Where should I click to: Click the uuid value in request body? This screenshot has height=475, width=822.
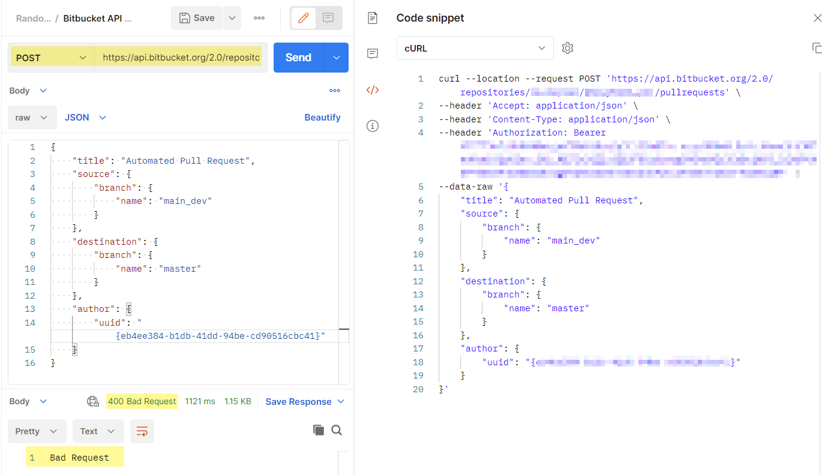point(220,336)
